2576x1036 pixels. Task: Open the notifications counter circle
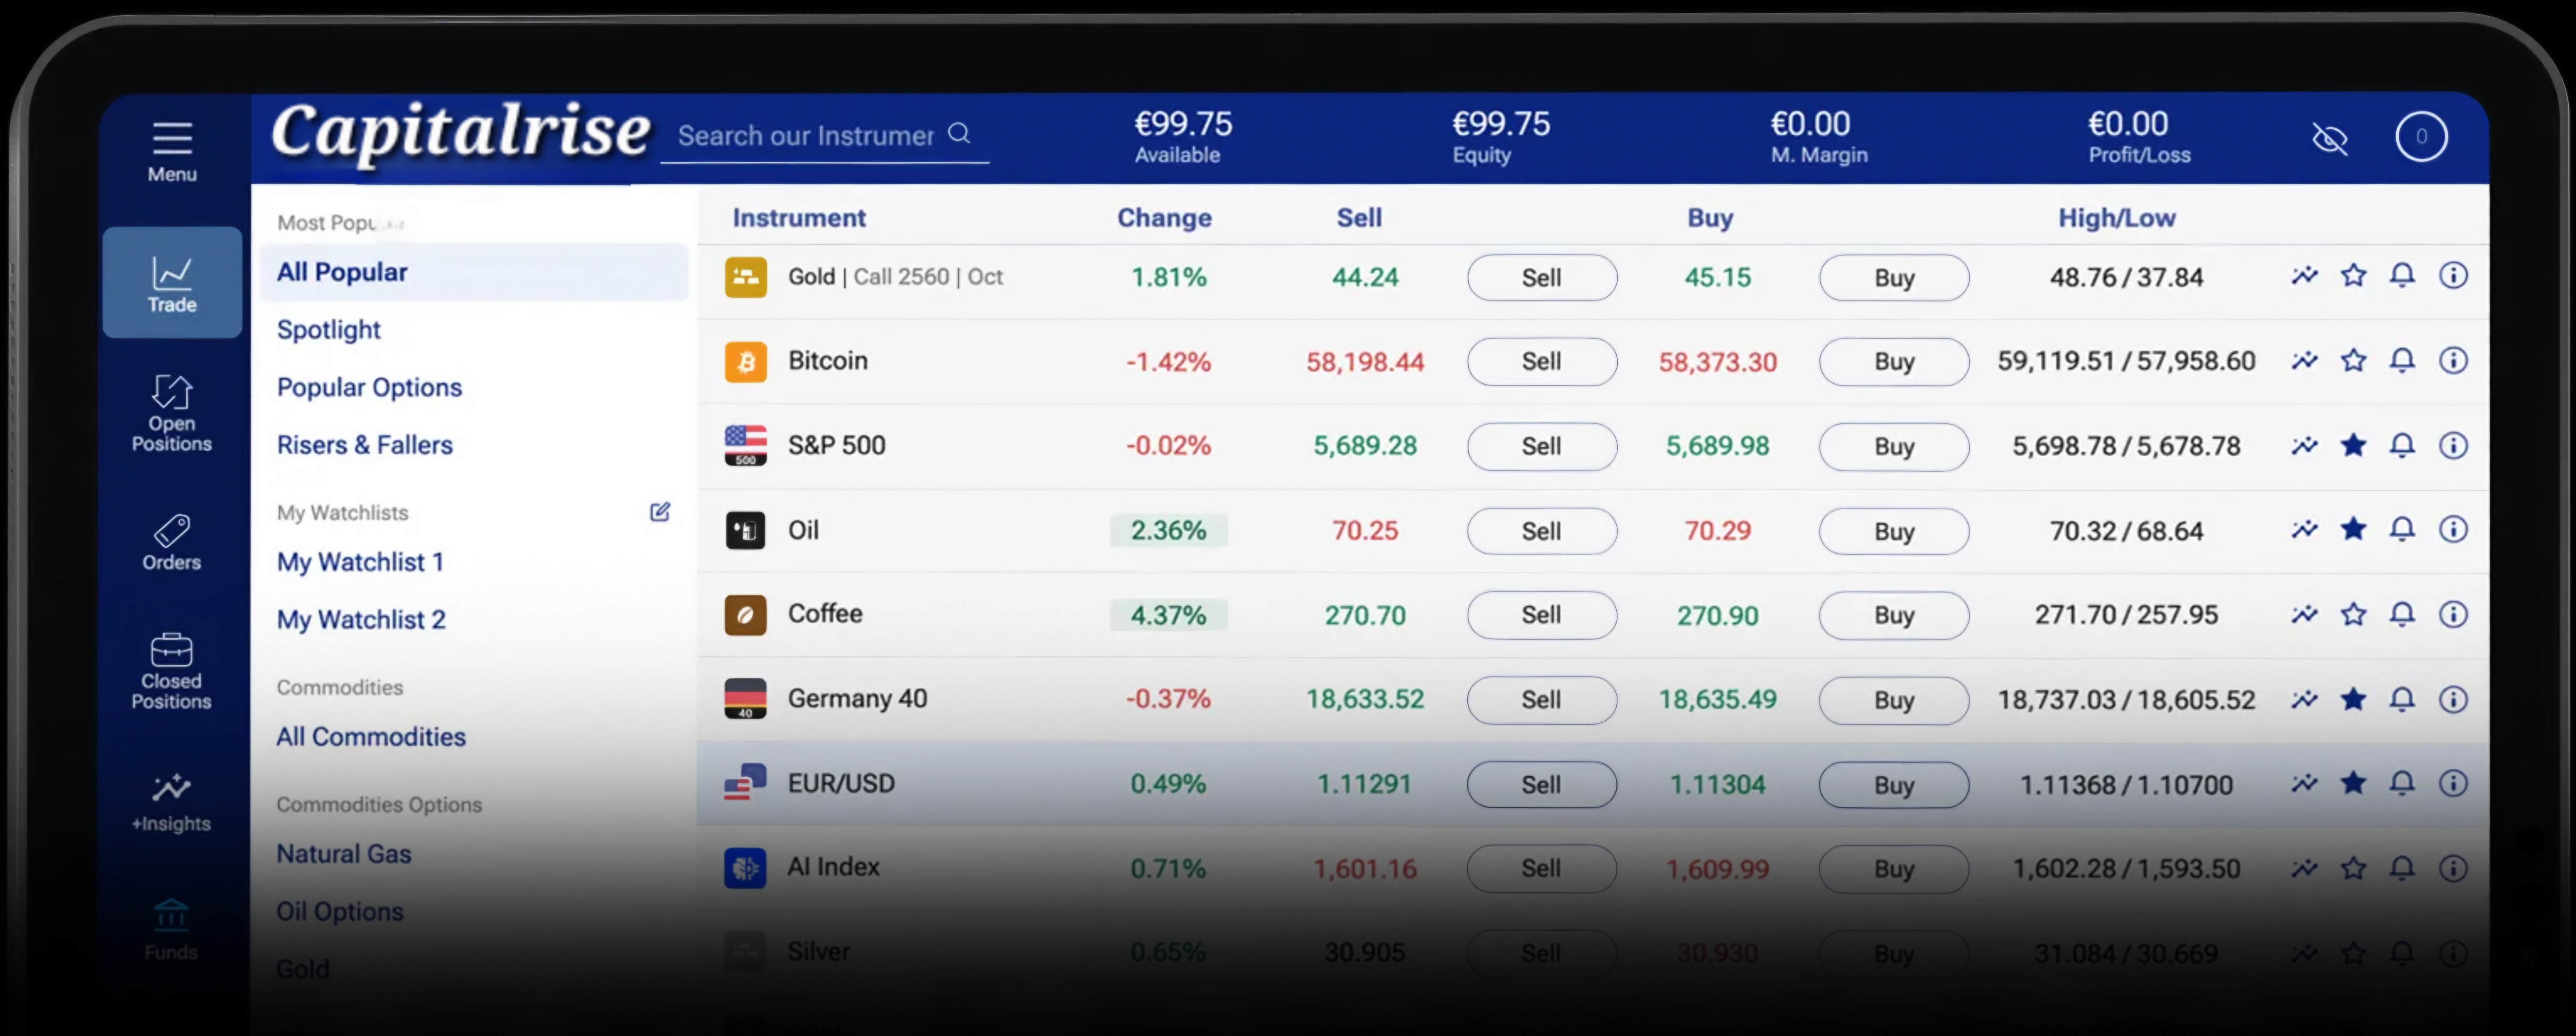2421,137
